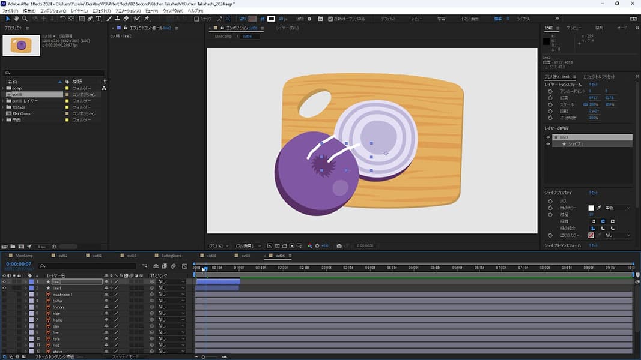Select the Hand tool in toolbar

tap(16, 19)
